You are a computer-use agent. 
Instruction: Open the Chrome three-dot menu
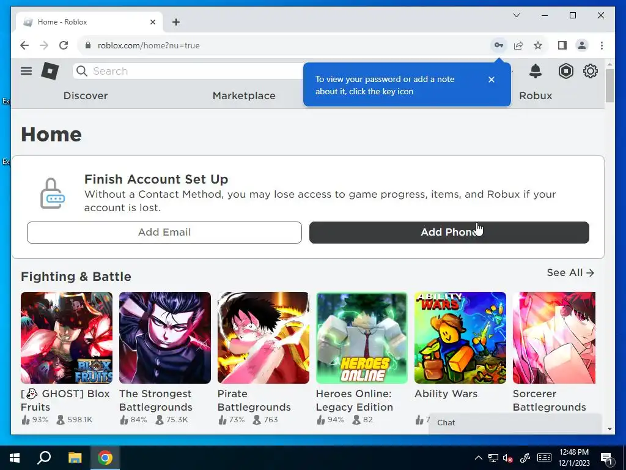(602, 45)
